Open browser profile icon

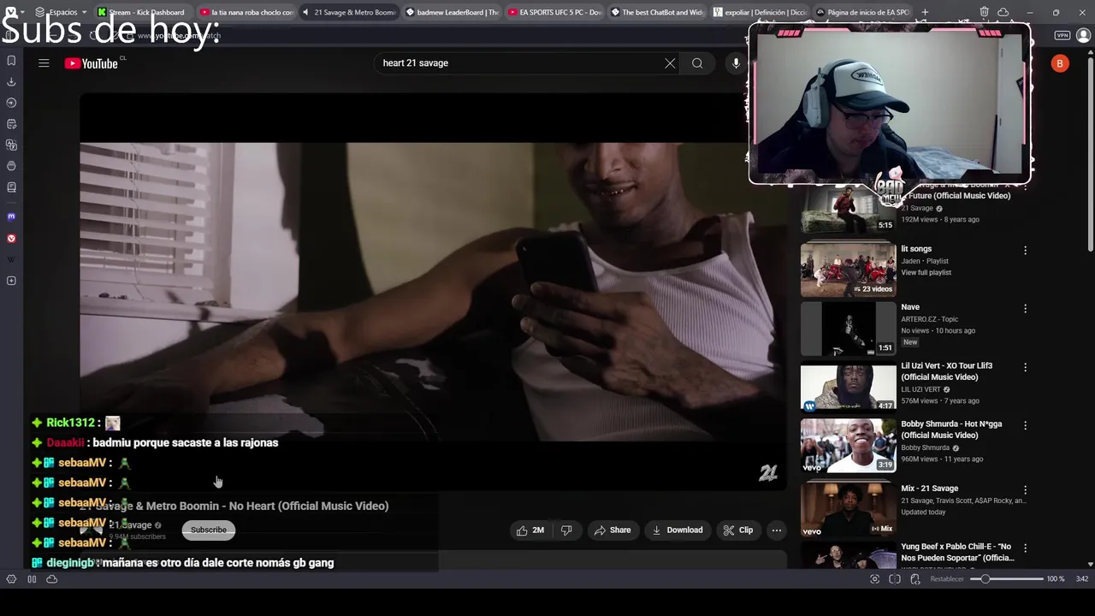click(1084, 35)
